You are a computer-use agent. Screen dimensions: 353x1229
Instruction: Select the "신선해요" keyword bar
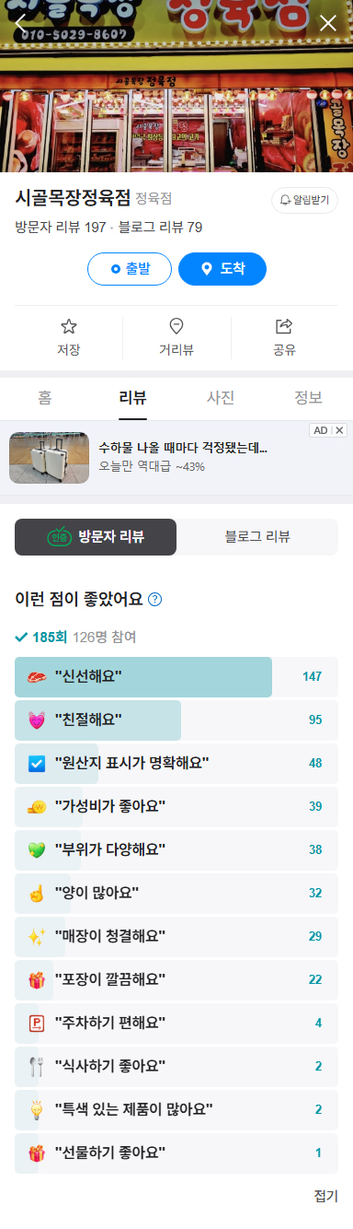[176, 676]
